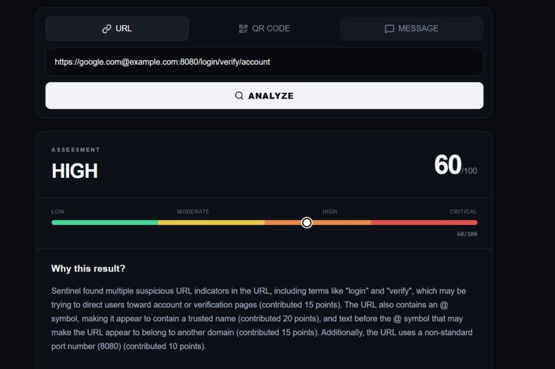Focus the URL input field
The height and width of the screenshot is (369, 555).
[264, 62]
